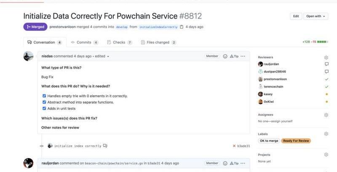The image size is (337, 172).
Task: Click the Edit title button
Action: (x=296, y=16)
